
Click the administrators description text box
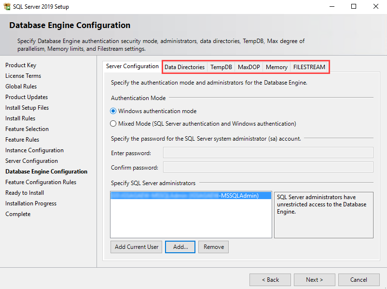click(x=324, y=215)
